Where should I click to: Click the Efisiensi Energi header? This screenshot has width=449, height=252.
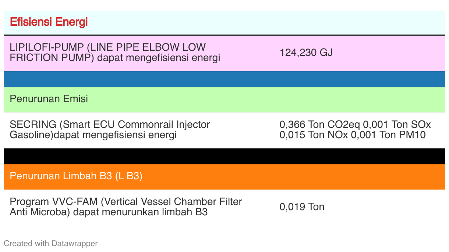coord(49,22)
